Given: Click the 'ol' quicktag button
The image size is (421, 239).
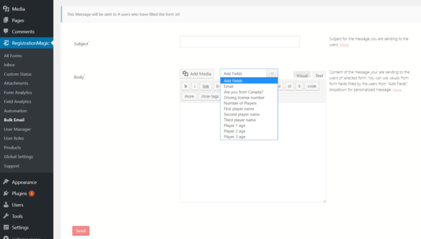Looking at the screenshot, I should (x=289, y=86).
